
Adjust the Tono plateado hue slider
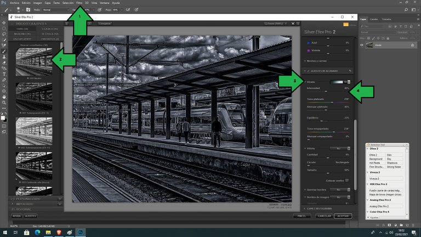pyautogui.click(x=328, y=103)
